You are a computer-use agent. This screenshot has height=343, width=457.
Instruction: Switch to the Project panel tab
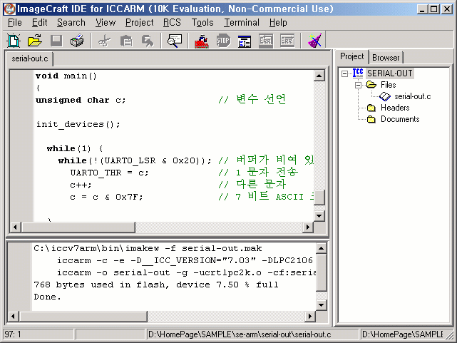[351, 56]
